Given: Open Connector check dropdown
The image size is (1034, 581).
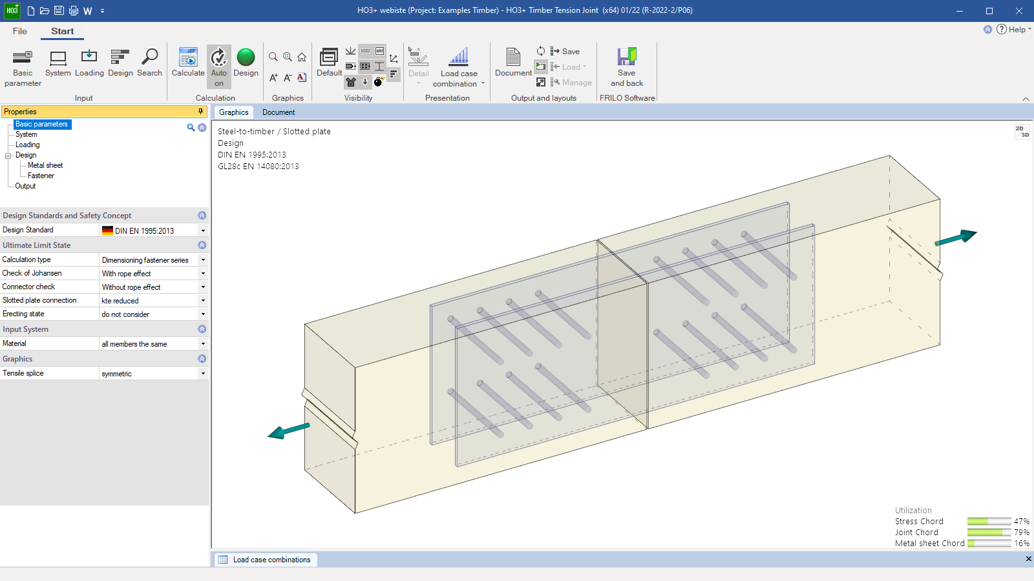Looking at the screenshot, I should 203,287.
